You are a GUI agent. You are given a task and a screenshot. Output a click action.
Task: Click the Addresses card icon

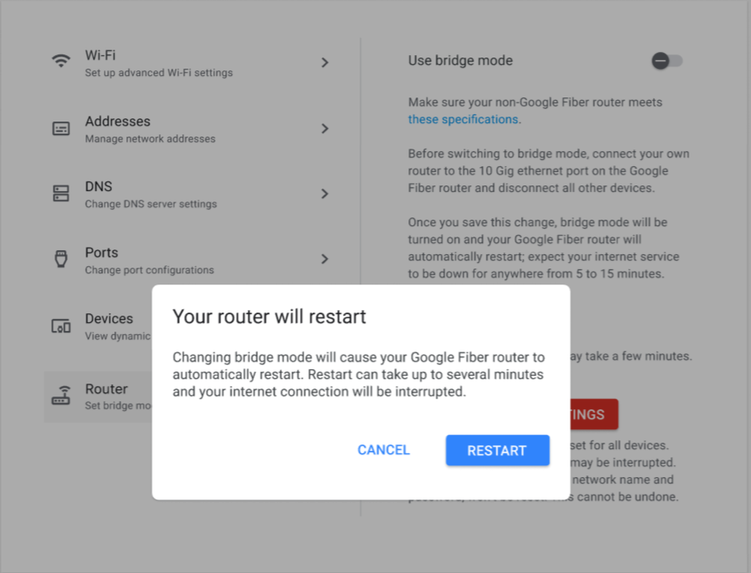point(62,126)
